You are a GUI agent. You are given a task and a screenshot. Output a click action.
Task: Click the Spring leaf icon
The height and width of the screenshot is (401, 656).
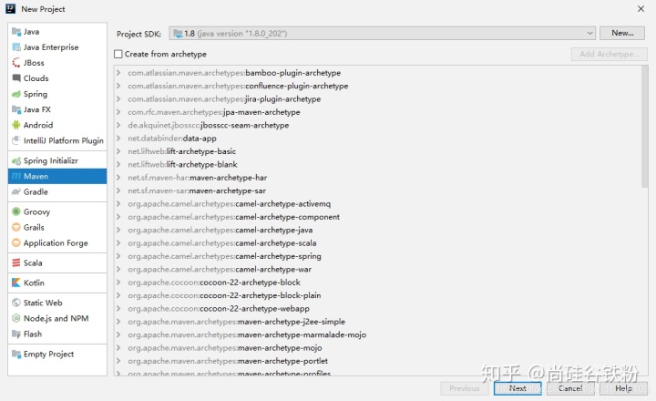coord(16,94)
